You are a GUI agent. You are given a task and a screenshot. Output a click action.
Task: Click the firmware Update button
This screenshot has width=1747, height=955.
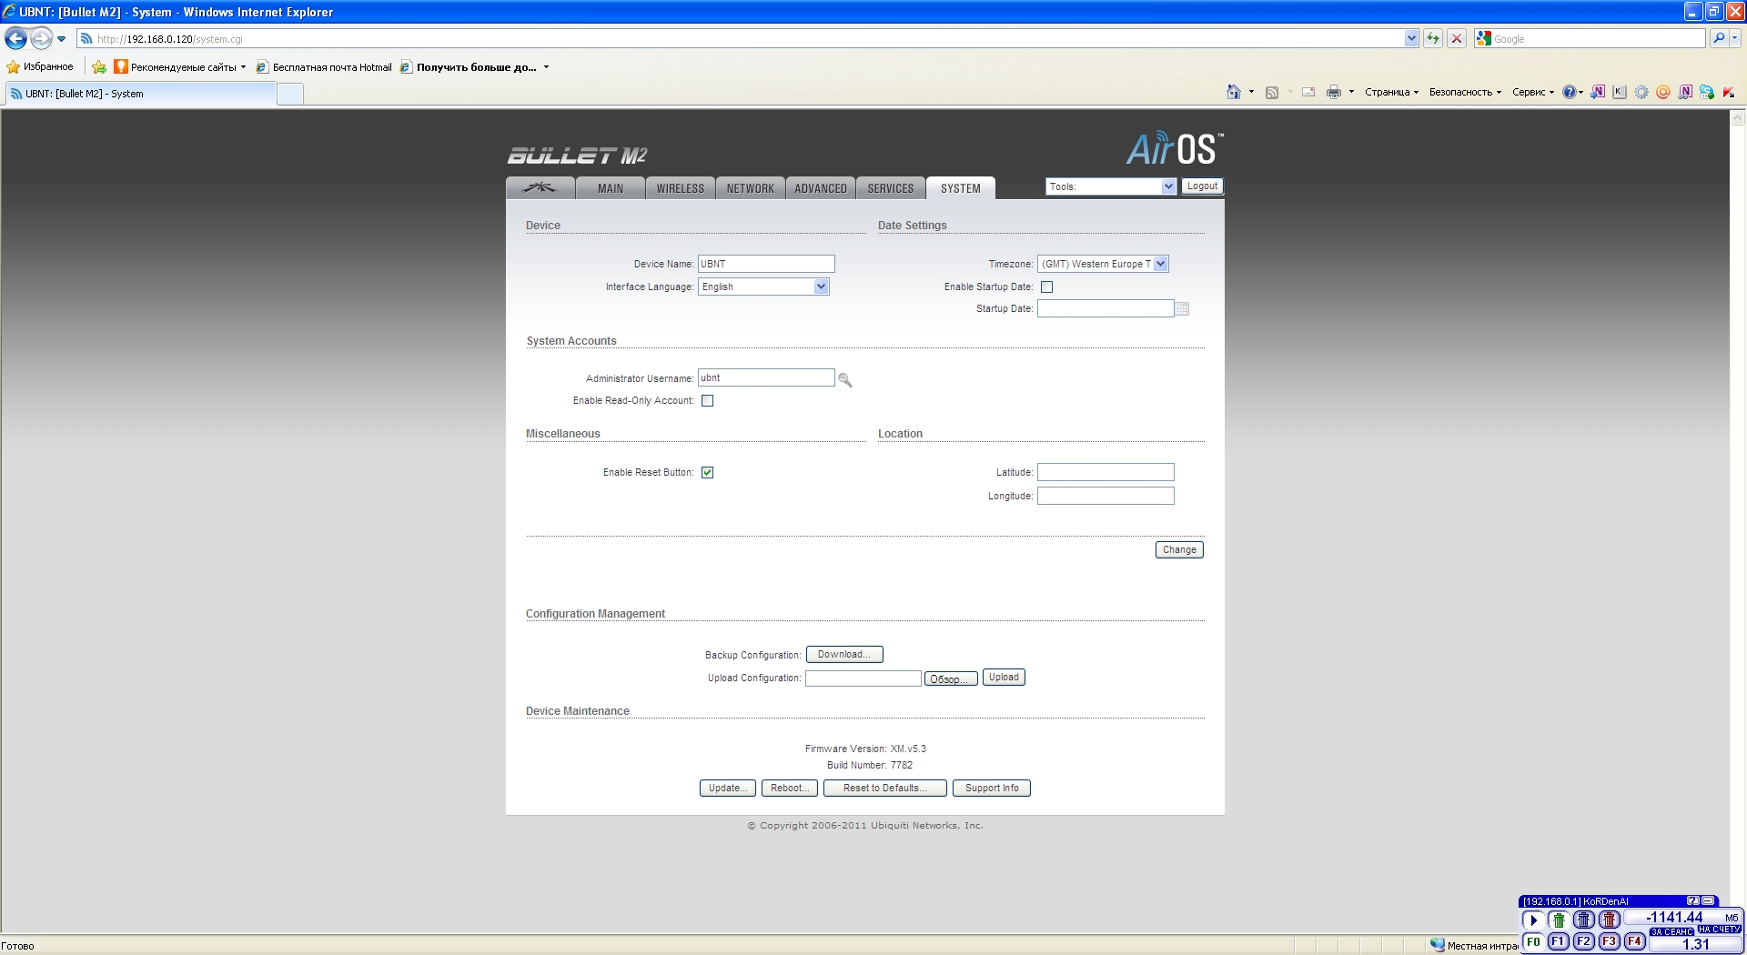[728, 789]
